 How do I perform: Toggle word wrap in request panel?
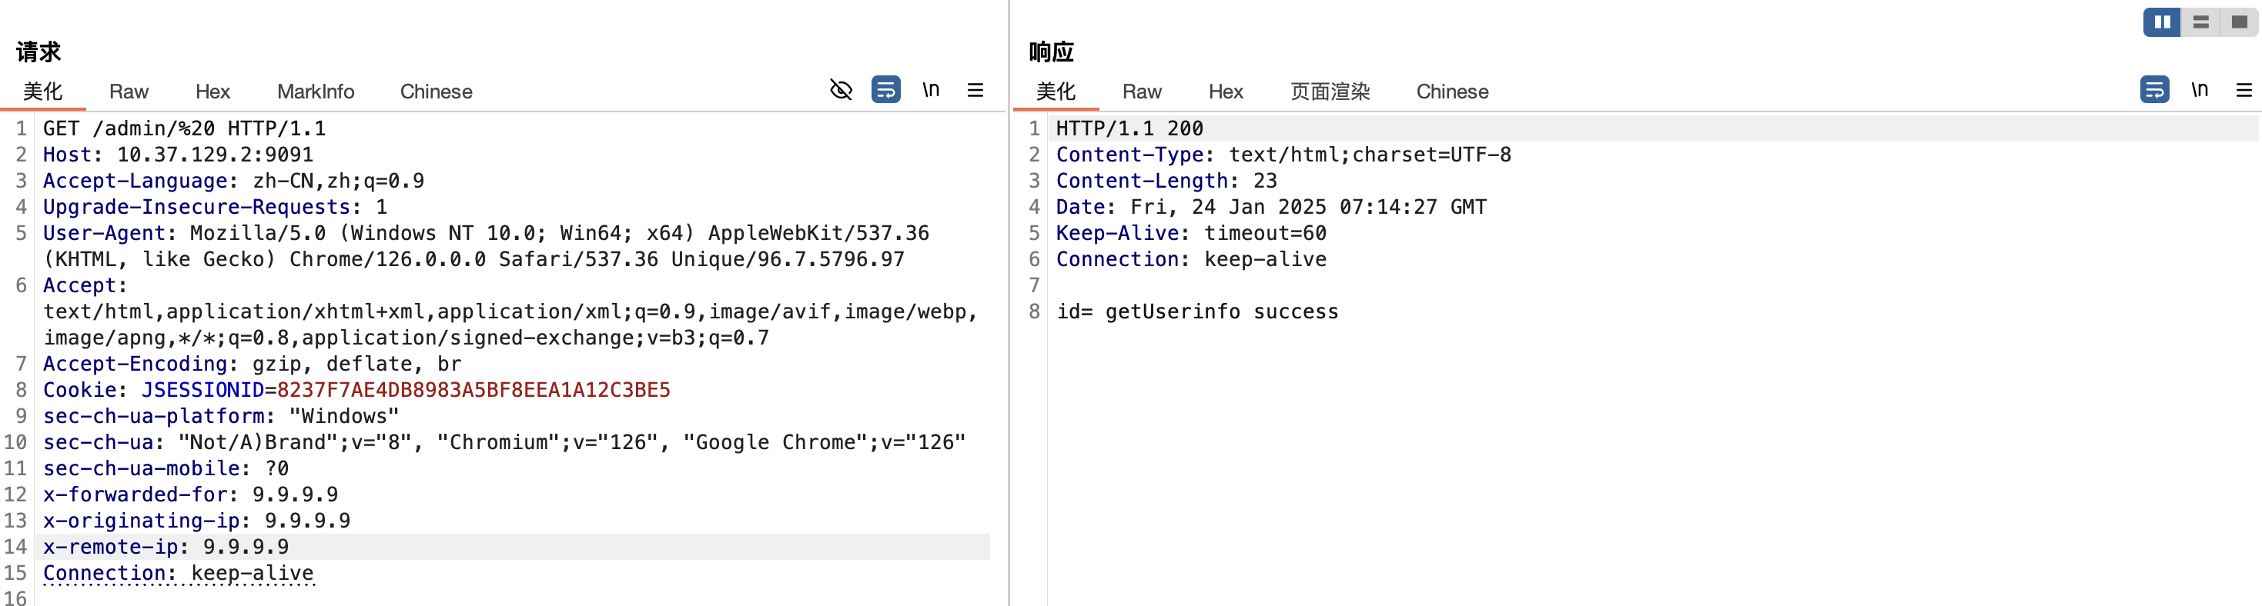(x=885, y=89)
